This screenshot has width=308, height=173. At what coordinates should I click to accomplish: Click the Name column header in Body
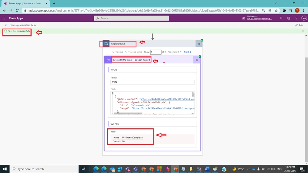click(116, 138)
